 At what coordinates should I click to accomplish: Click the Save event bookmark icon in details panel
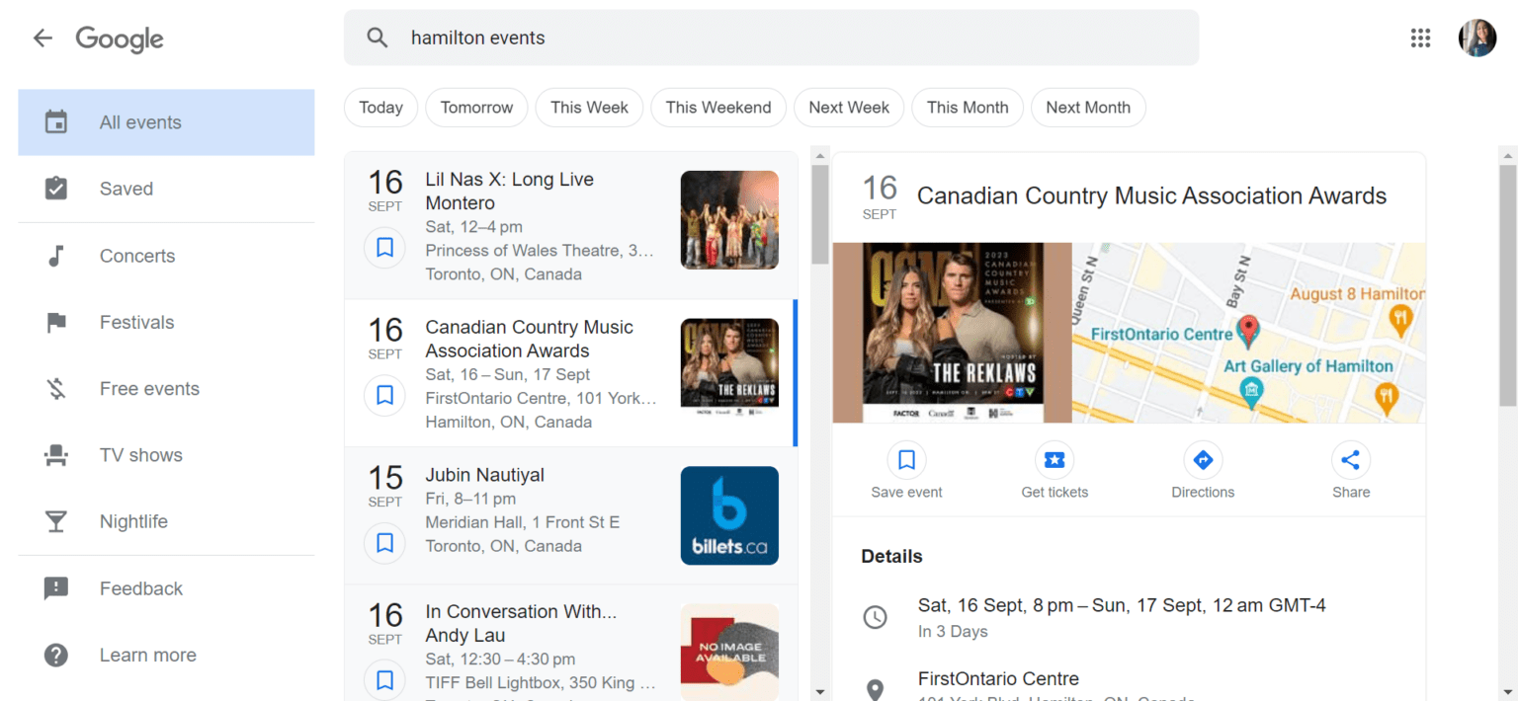click(906, 460)
